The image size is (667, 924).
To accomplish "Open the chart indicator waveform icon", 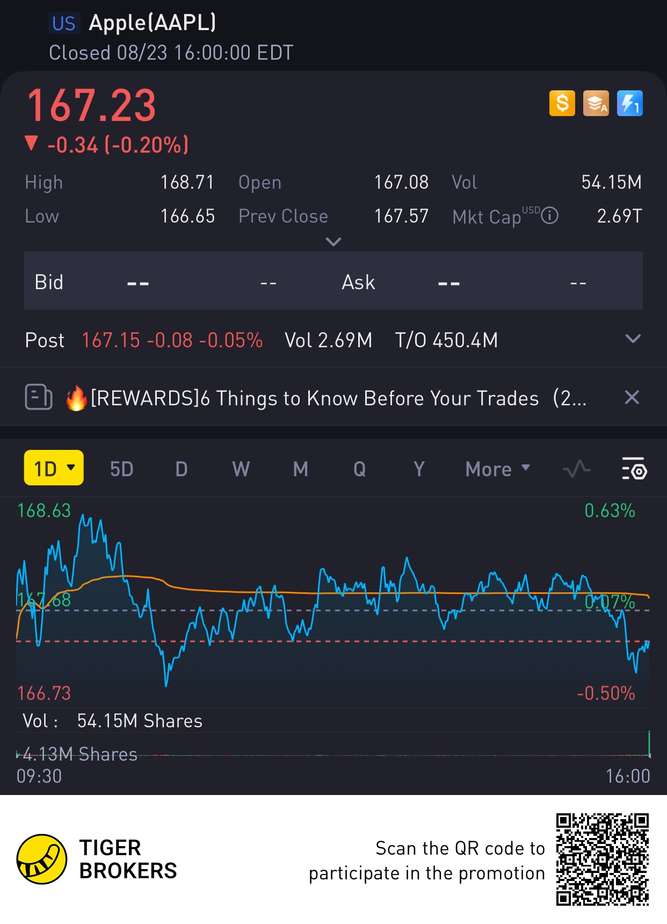I will click(576, 469).
